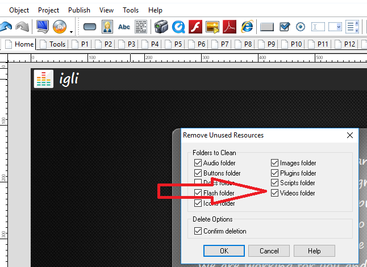Screen dimensions: 367x267
Task: Click the Undo arrow icon
Action: click(x=6, y=27)
